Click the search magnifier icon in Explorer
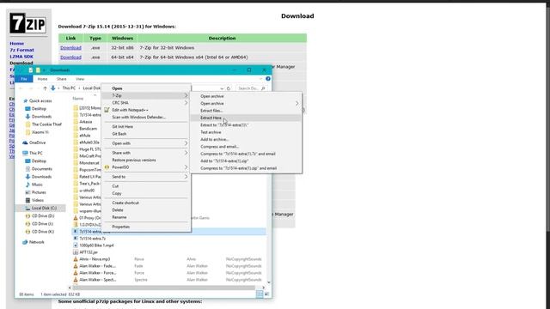The height and width of the screenshot is (309, 550). click(263, 88)
